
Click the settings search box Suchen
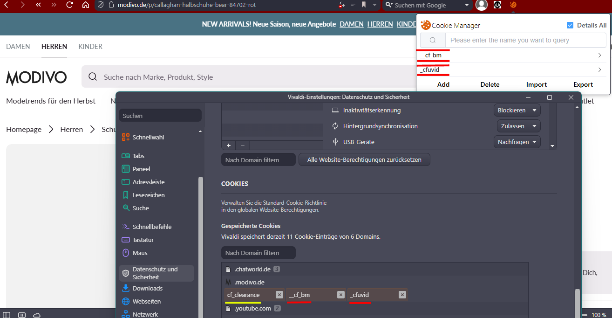(x=160, y=116)
